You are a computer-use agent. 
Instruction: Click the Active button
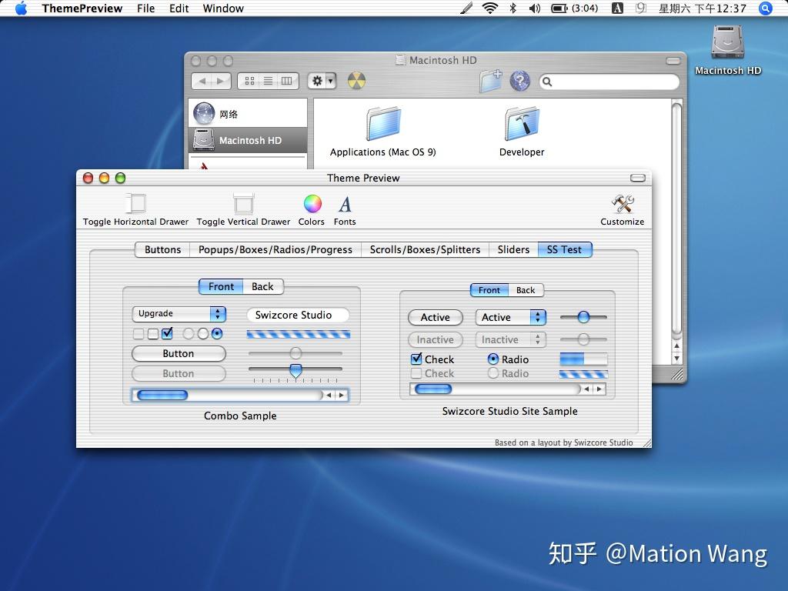pyautogui.click(x=435, y=317)
